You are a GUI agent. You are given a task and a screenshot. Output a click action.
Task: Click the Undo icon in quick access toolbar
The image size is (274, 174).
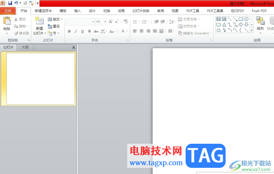(16, 3)
